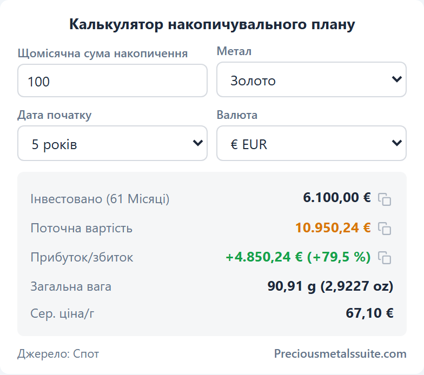Copy the profit/loss +4.850,24 € value

(x=385, y=258)
